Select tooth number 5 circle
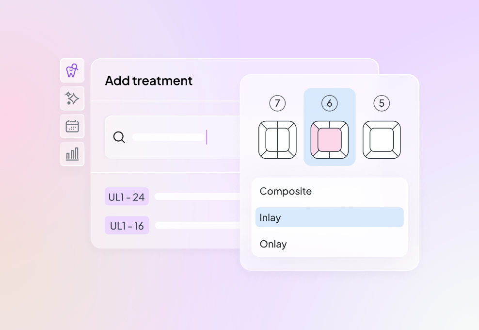The image size is (479, 330). coord(382,103)
